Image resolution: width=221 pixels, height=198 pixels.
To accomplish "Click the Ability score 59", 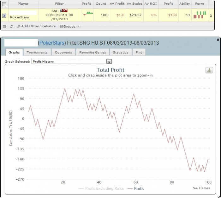I will click(x=188, y=15).
